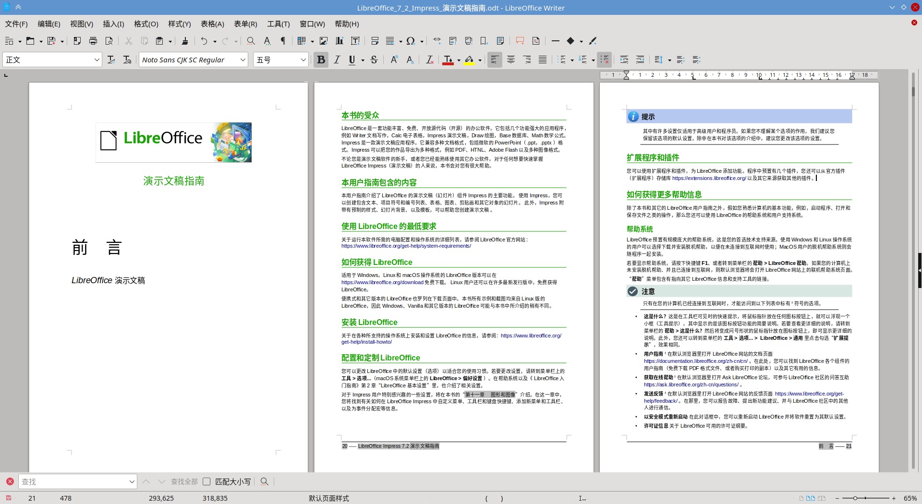922x504 pixels.
Task: Toggle Center horizontally alignment
Action: (511, 60)
